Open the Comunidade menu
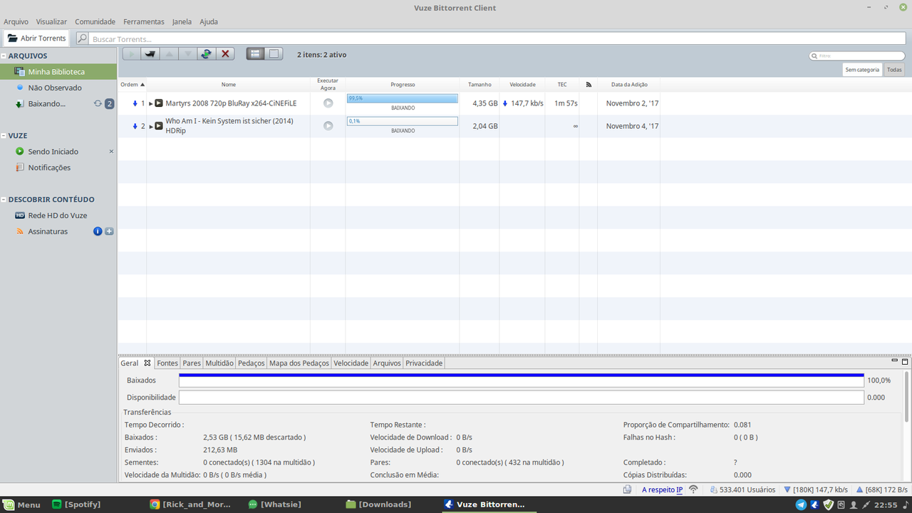 pos(95,21)
